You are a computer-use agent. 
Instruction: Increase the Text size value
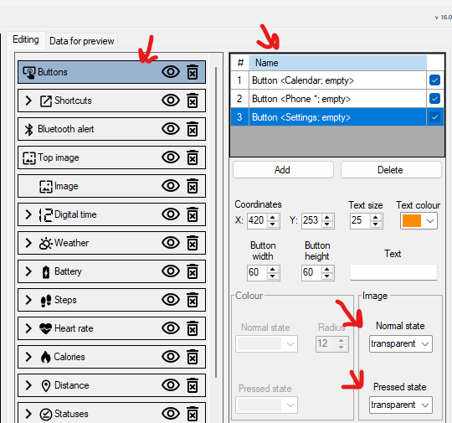[x=375, y=217]
